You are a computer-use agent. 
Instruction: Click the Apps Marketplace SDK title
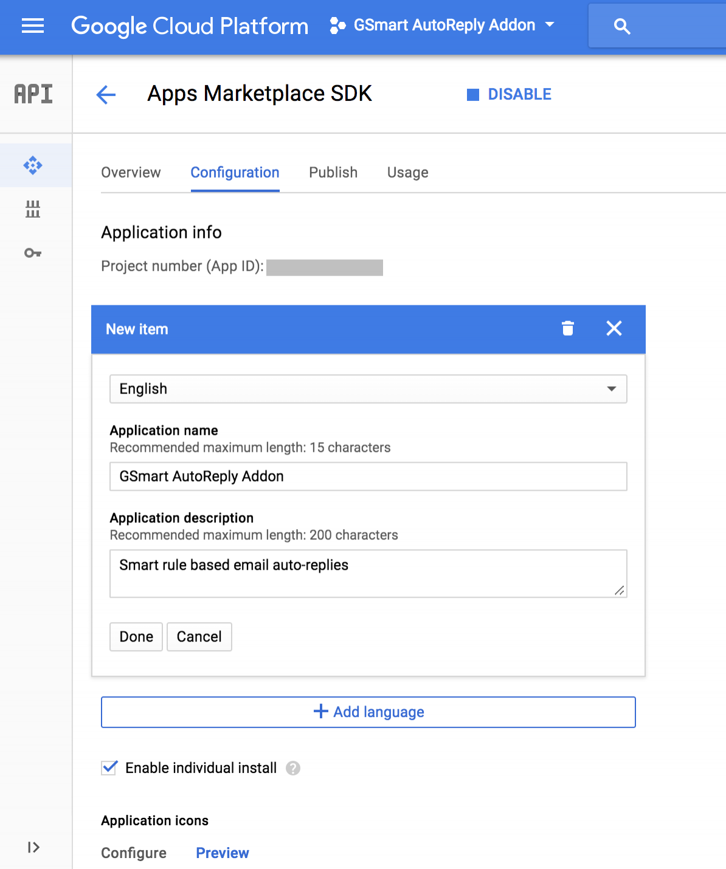tap(260, 94)
